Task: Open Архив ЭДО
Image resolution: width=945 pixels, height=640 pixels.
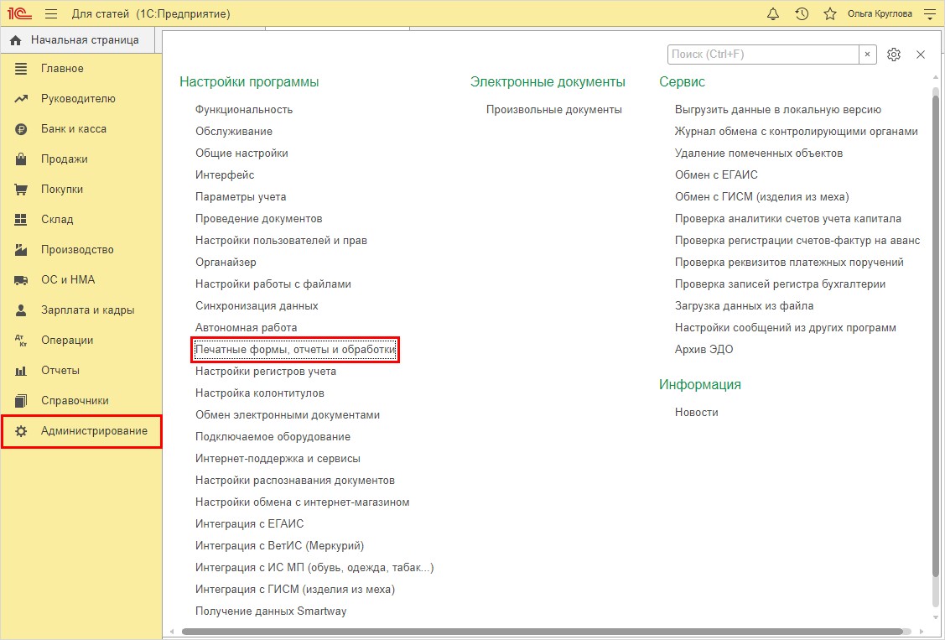Action: (x=704, y=350)
